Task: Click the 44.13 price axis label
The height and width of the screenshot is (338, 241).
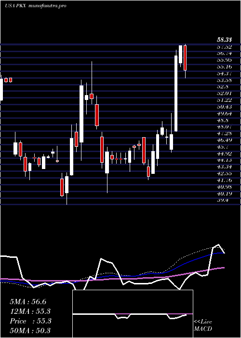Action: (x=224, y=160)
